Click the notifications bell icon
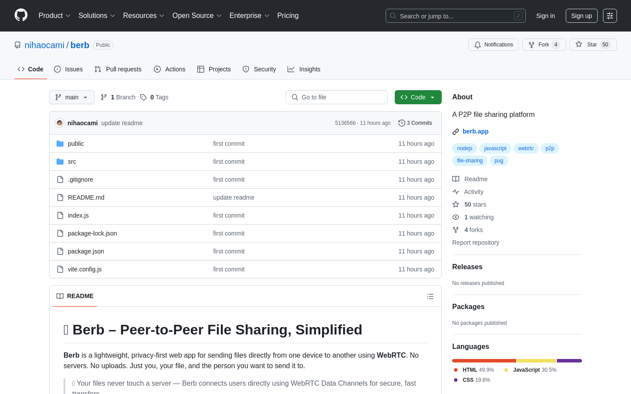 [478, 45]
